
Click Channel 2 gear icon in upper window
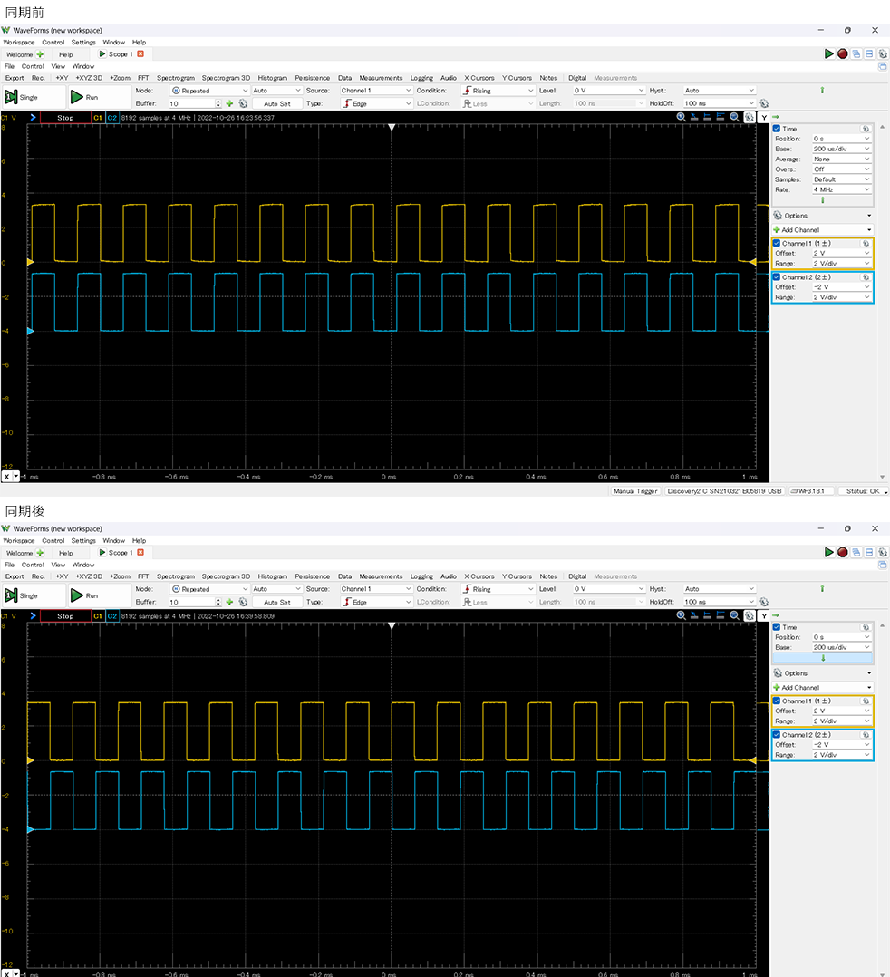[866, 277]
